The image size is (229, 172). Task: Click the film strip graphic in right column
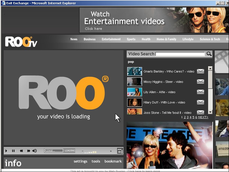click(x=222, y=62)
